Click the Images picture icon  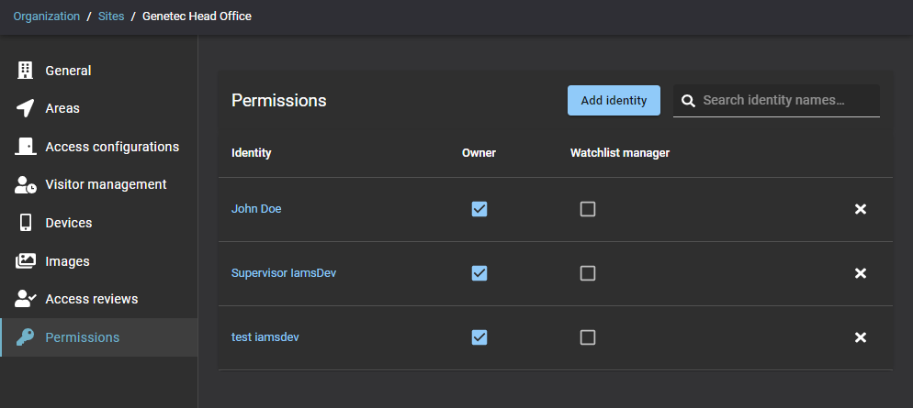(x=25, y=261)
